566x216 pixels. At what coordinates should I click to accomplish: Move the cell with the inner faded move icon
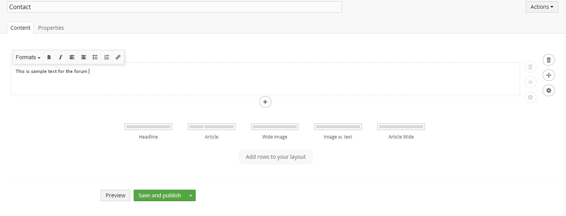530,82
